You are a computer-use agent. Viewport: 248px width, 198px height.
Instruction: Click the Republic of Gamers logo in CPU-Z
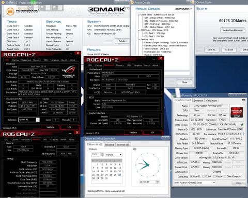click(x=69, y=71)
